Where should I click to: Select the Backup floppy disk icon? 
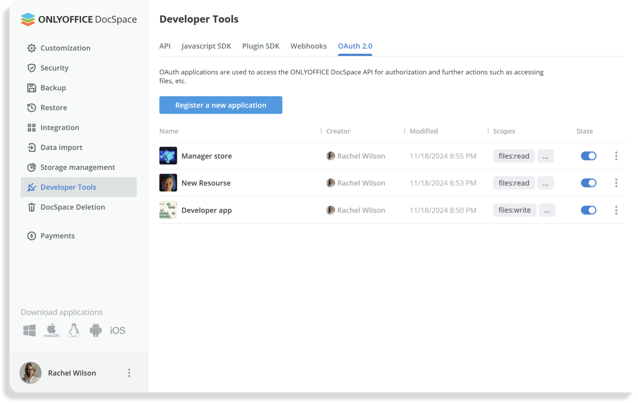click(31, 88)
